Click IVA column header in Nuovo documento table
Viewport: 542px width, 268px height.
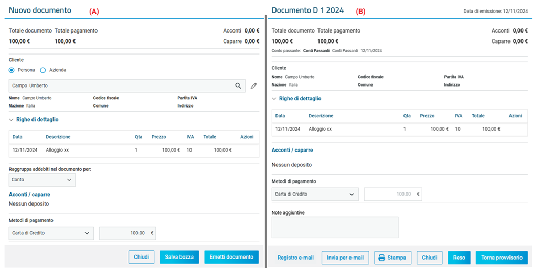point(190,137)
